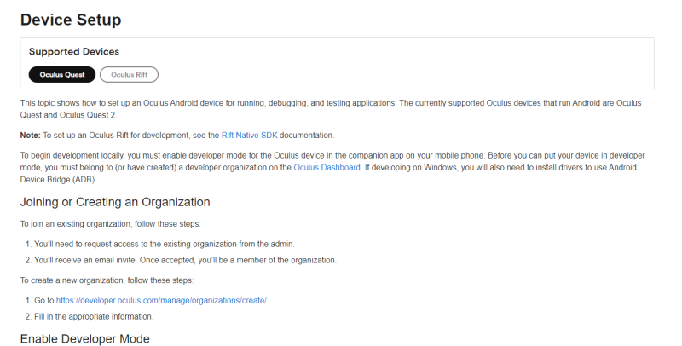Screen dimensions: 682x346
Task: Click 'To join an existing organization' line
Action: pos(110,224)
